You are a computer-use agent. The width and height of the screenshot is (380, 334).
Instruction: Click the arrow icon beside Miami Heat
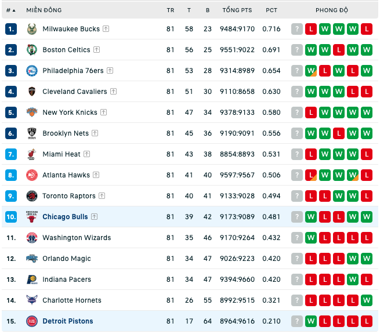point(87,154)
